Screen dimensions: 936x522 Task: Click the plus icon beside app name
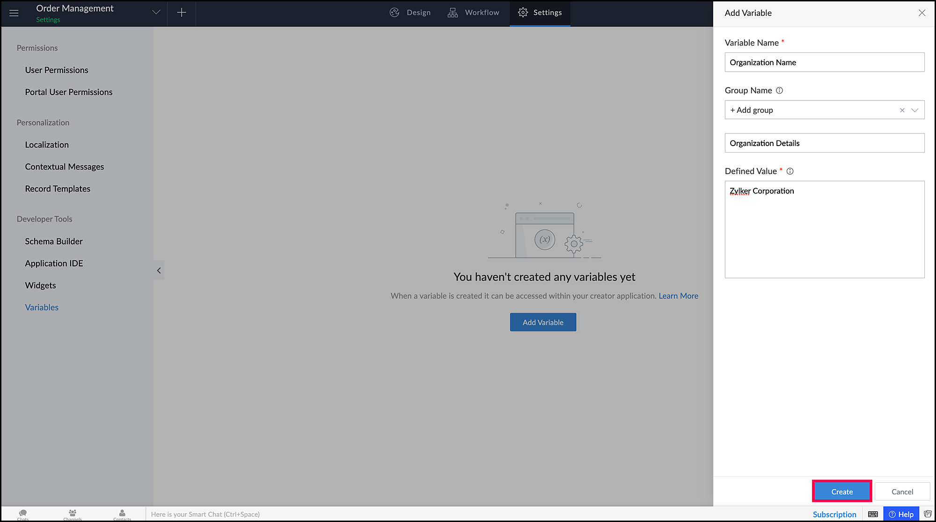pos(182,13)
